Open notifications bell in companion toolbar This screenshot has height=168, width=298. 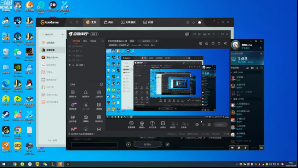click(219, 43)
